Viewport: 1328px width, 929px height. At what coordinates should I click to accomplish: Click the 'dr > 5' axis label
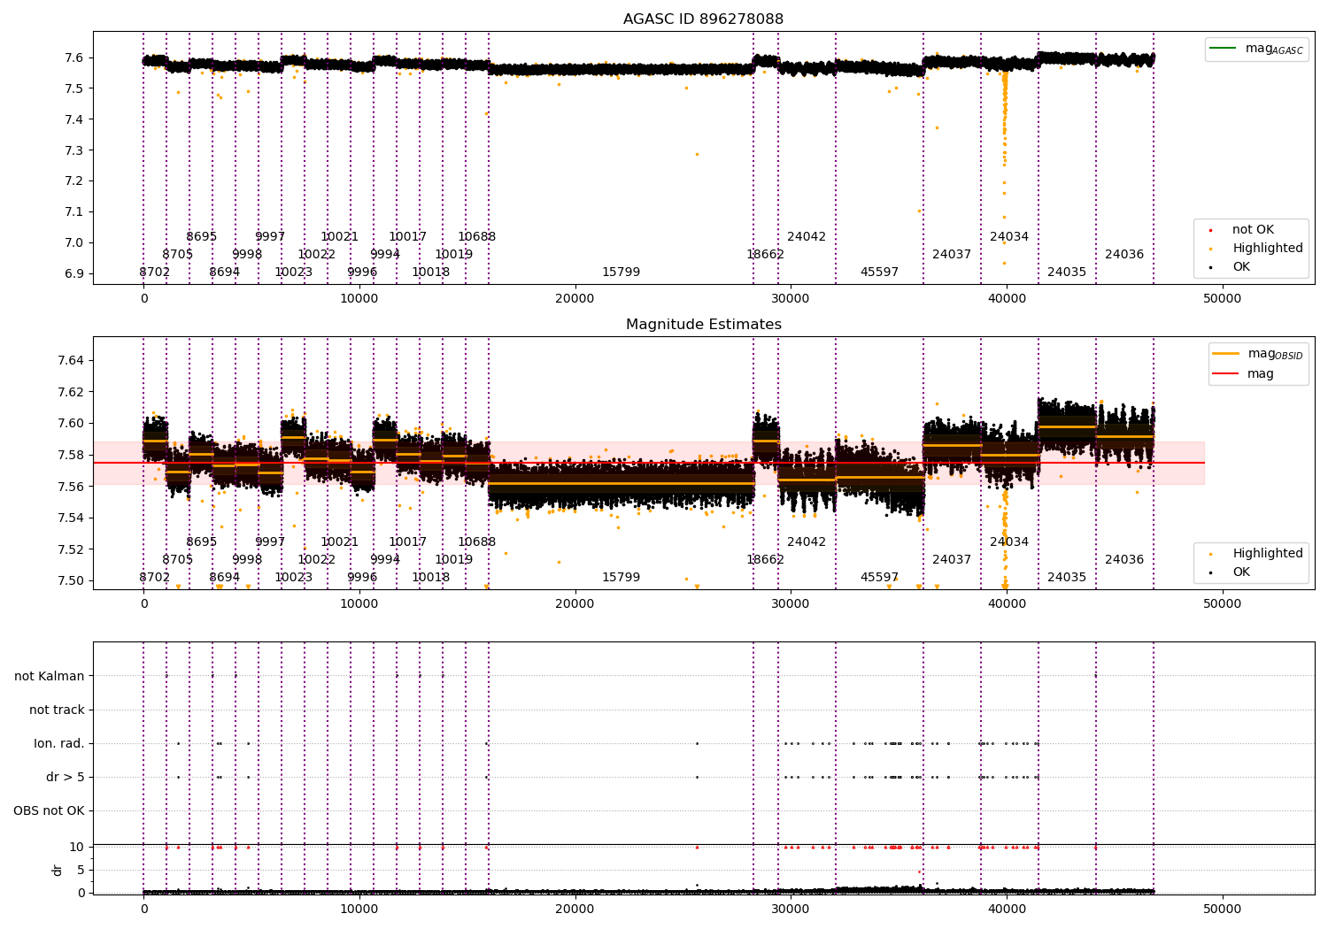66,777
